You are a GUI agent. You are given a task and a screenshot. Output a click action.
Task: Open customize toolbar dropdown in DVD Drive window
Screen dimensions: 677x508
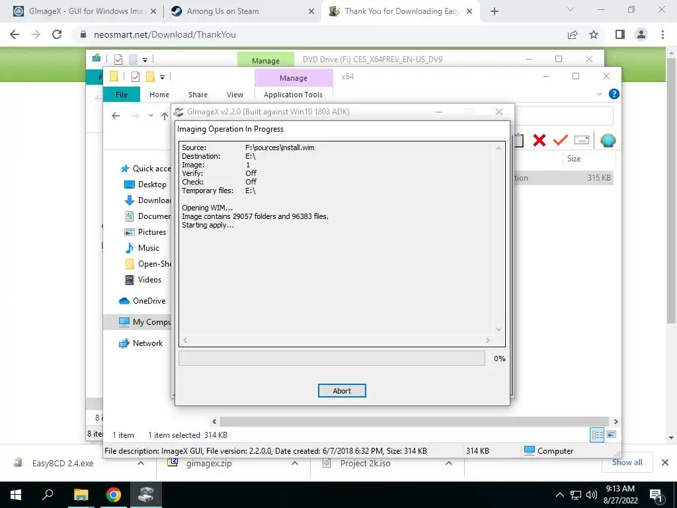tap(145, 60)
